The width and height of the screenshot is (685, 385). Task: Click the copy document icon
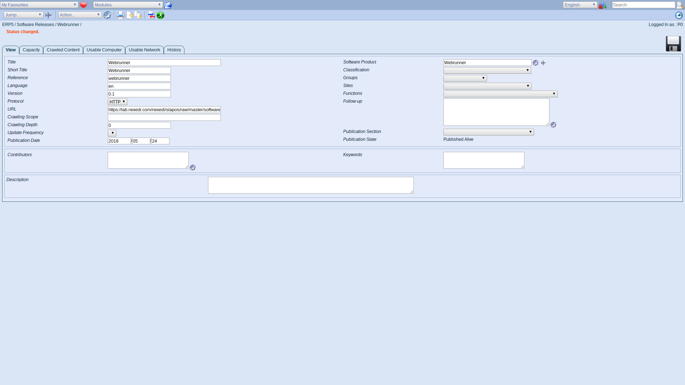(x=138, y=15)
